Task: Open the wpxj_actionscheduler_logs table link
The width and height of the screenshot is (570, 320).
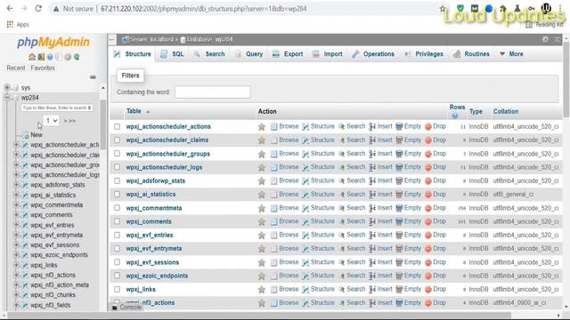Action: point(164,167)
